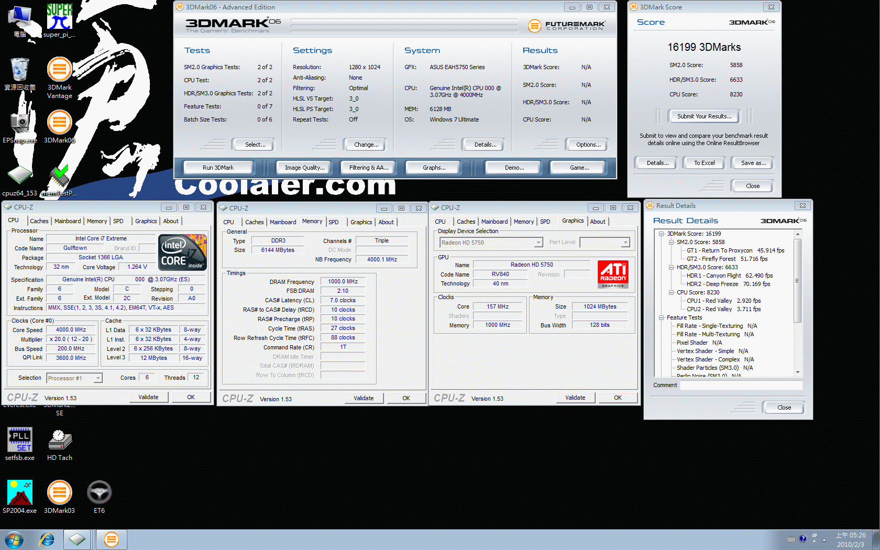Open Radeon HD 5750 display device dropdown
Viewport: 880px width, 550px height.
click(491, 243)
